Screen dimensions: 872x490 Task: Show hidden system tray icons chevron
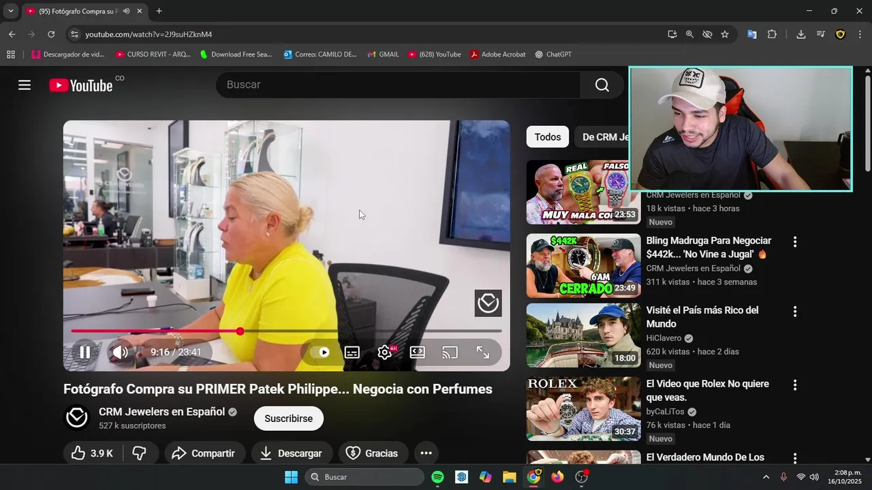coord(766,477)
